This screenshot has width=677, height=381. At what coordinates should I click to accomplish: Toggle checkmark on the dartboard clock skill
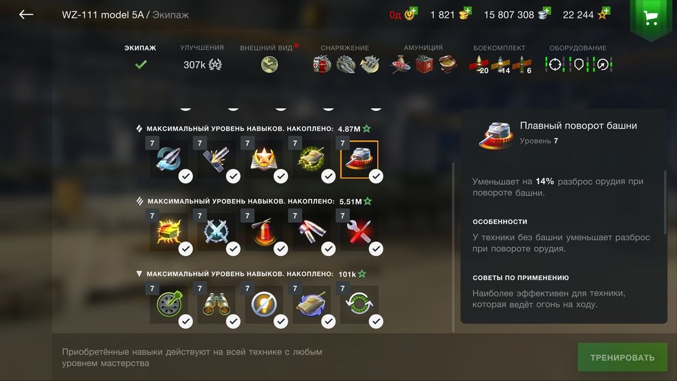185,321
